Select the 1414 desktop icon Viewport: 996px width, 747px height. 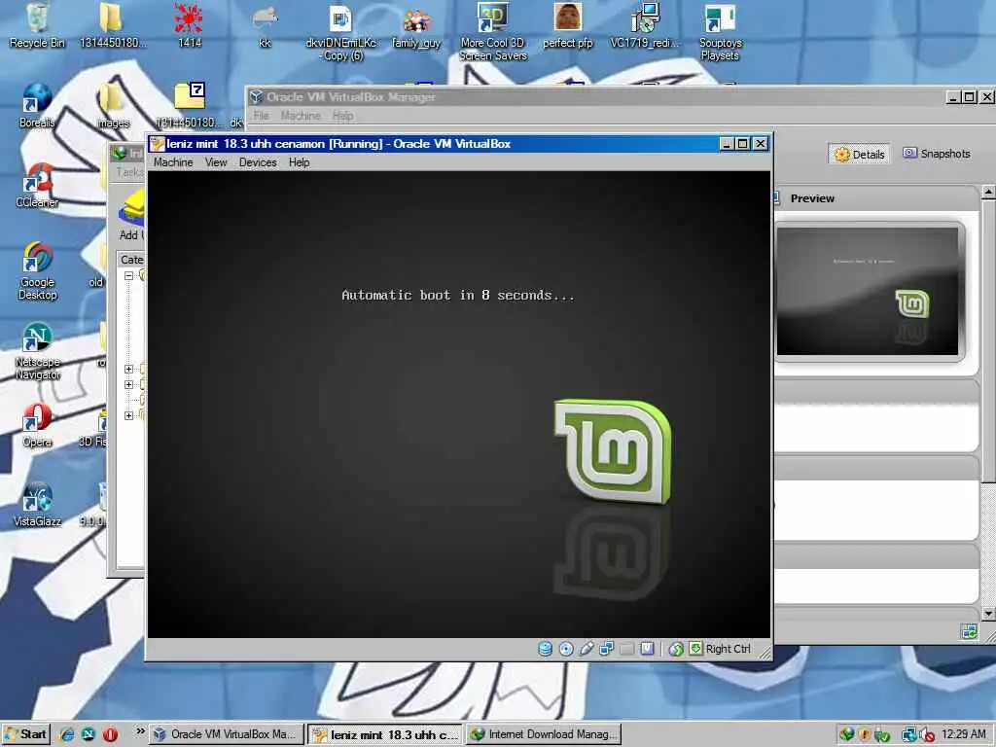[x=190, y=25]
